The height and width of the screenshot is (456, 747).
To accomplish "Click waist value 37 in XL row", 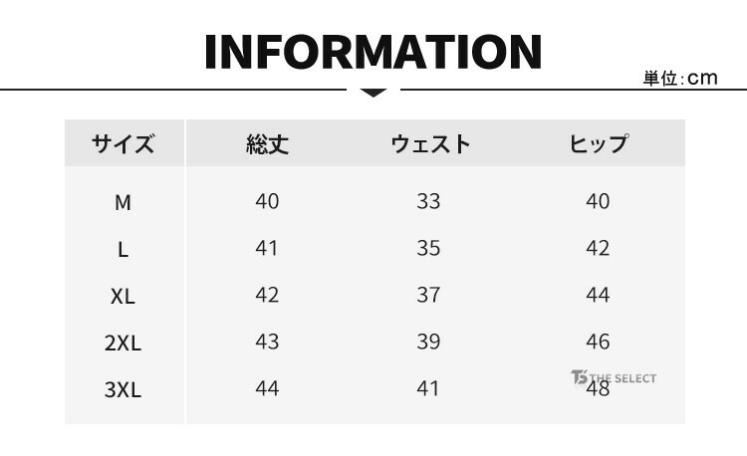I will [428, 295].
